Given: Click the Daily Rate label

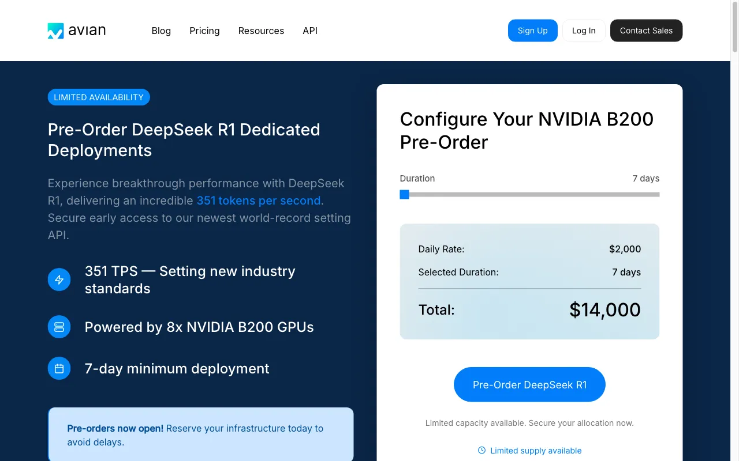Looking at the screenshot, I should [x=441, y=249].
